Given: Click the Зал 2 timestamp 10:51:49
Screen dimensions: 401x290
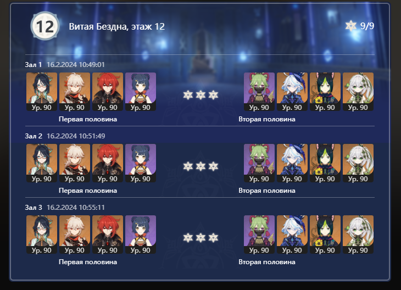Looking at the screenshot, I should 76,136.
